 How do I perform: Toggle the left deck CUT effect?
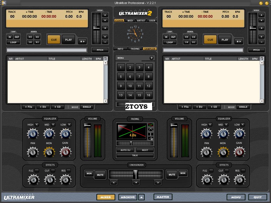tap(53, 170)
